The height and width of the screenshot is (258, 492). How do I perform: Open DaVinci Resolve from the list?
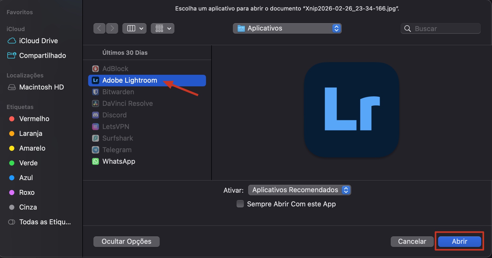[x=95, y=103]
